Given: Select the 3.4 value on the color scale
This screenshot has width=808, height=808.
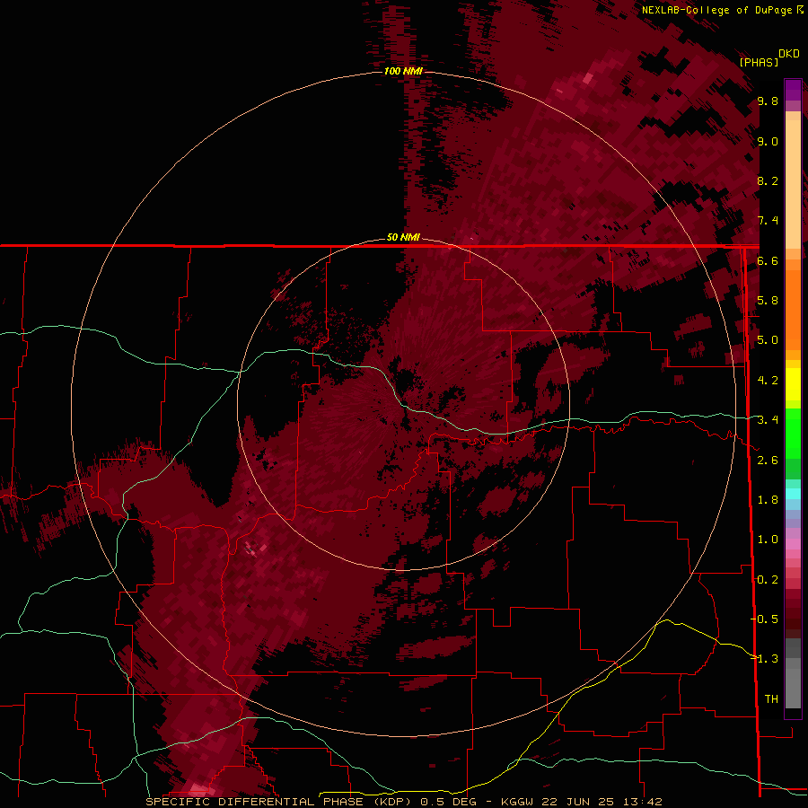Looking at the screenshot, I should [x=768, y=420].
